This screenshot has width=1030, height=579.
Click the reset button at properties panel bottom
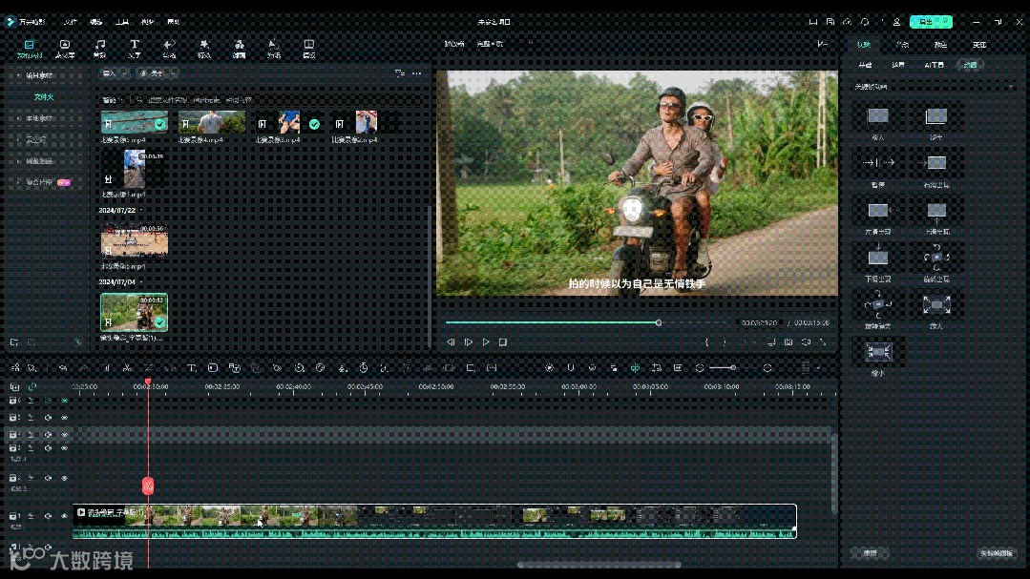point(870,553)
